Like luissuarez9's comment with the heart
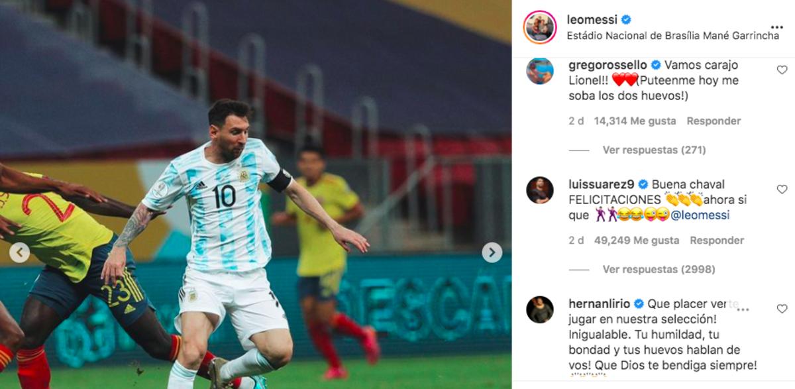Image resolution: width=795 pixels, height=389 pixels. (782, 189)
